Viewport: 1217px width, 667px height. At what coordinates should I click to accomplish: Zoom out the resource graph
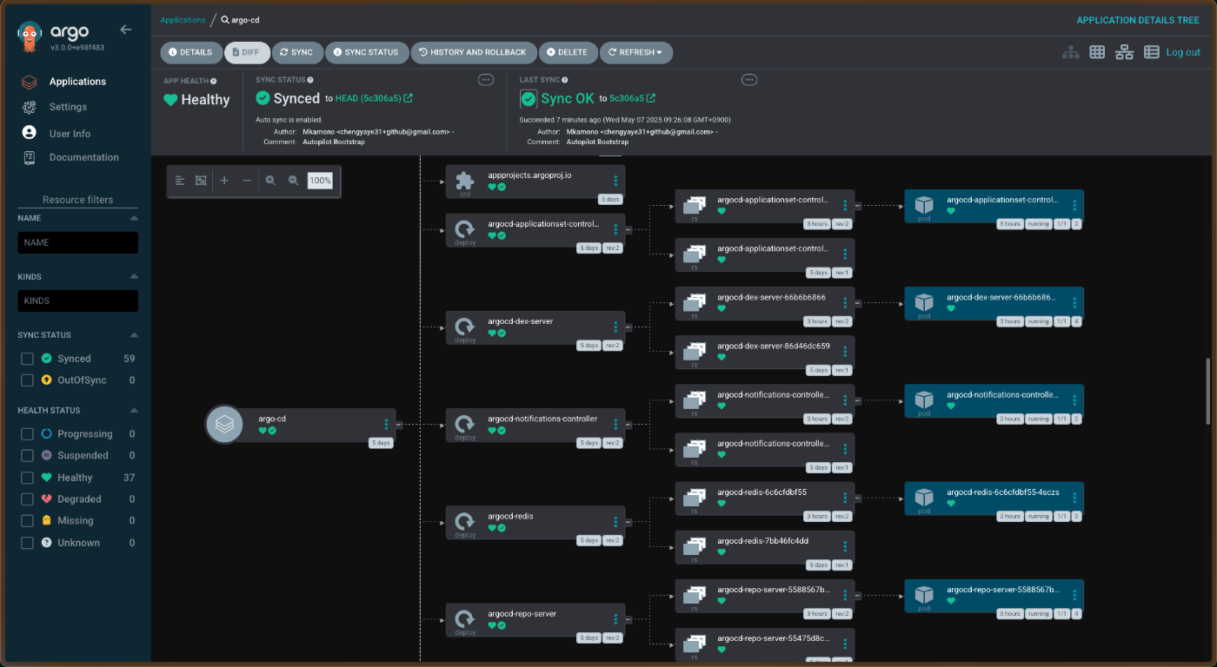coord(294,181)
